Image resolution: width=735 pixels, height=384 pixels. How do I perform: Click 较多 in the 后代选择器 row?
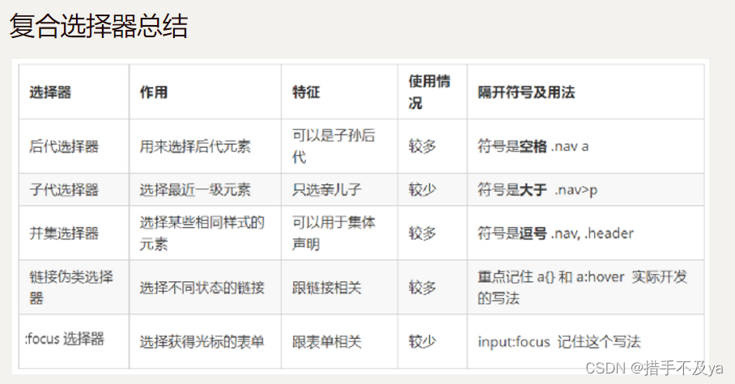pyautogui.click(x=432, y=146)
